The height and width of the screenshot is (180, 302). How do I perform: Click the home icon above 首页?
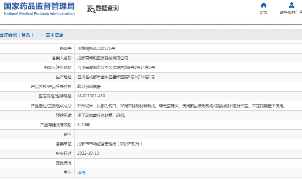[264, 5]
